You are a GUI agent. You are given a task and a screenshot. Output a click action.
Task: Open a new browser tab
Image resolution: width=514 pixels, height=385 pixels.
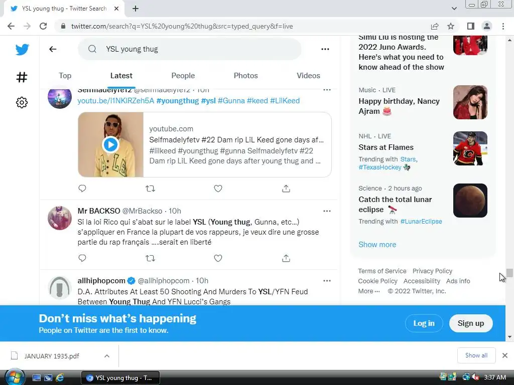click(136, 9)
